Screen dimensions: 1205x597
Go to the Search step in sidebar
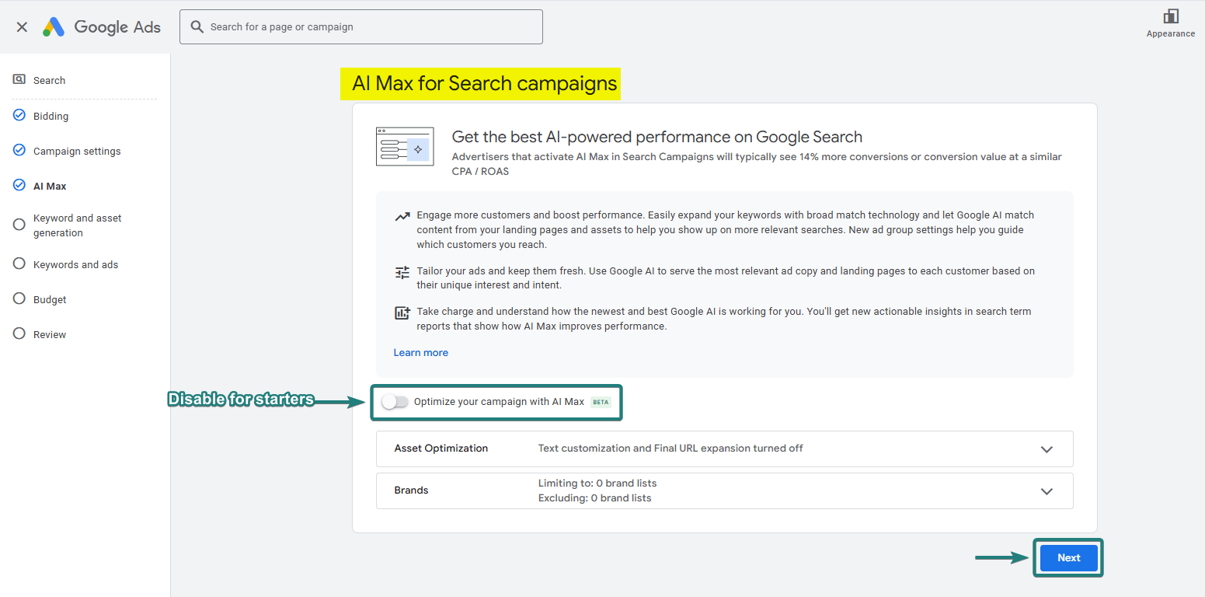49,80
